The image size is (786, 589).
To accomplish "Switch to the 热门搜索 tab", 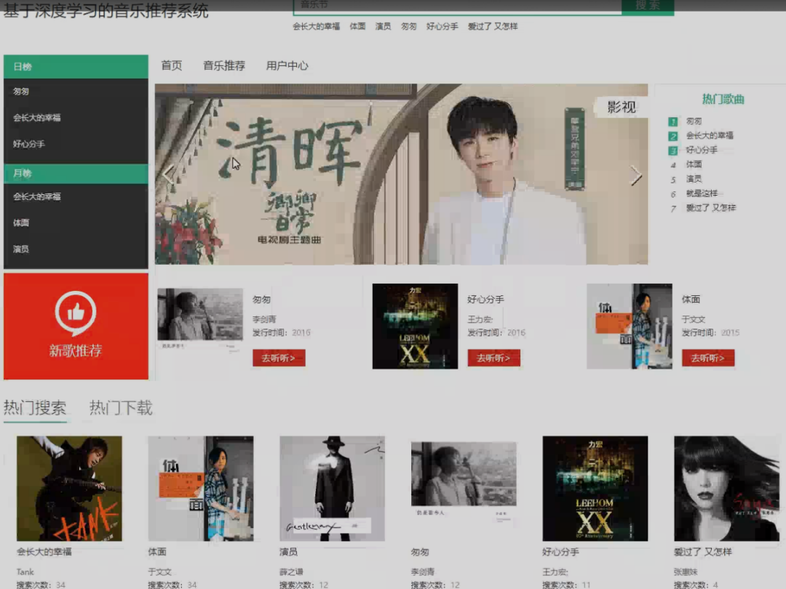I will (35, 408).
